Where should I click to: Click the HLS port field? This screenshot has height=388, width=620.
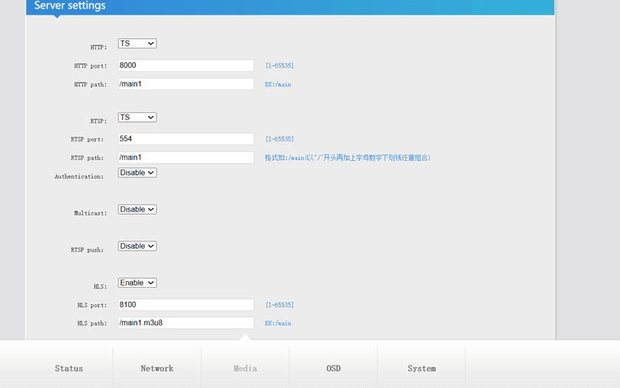coord(186,305)
